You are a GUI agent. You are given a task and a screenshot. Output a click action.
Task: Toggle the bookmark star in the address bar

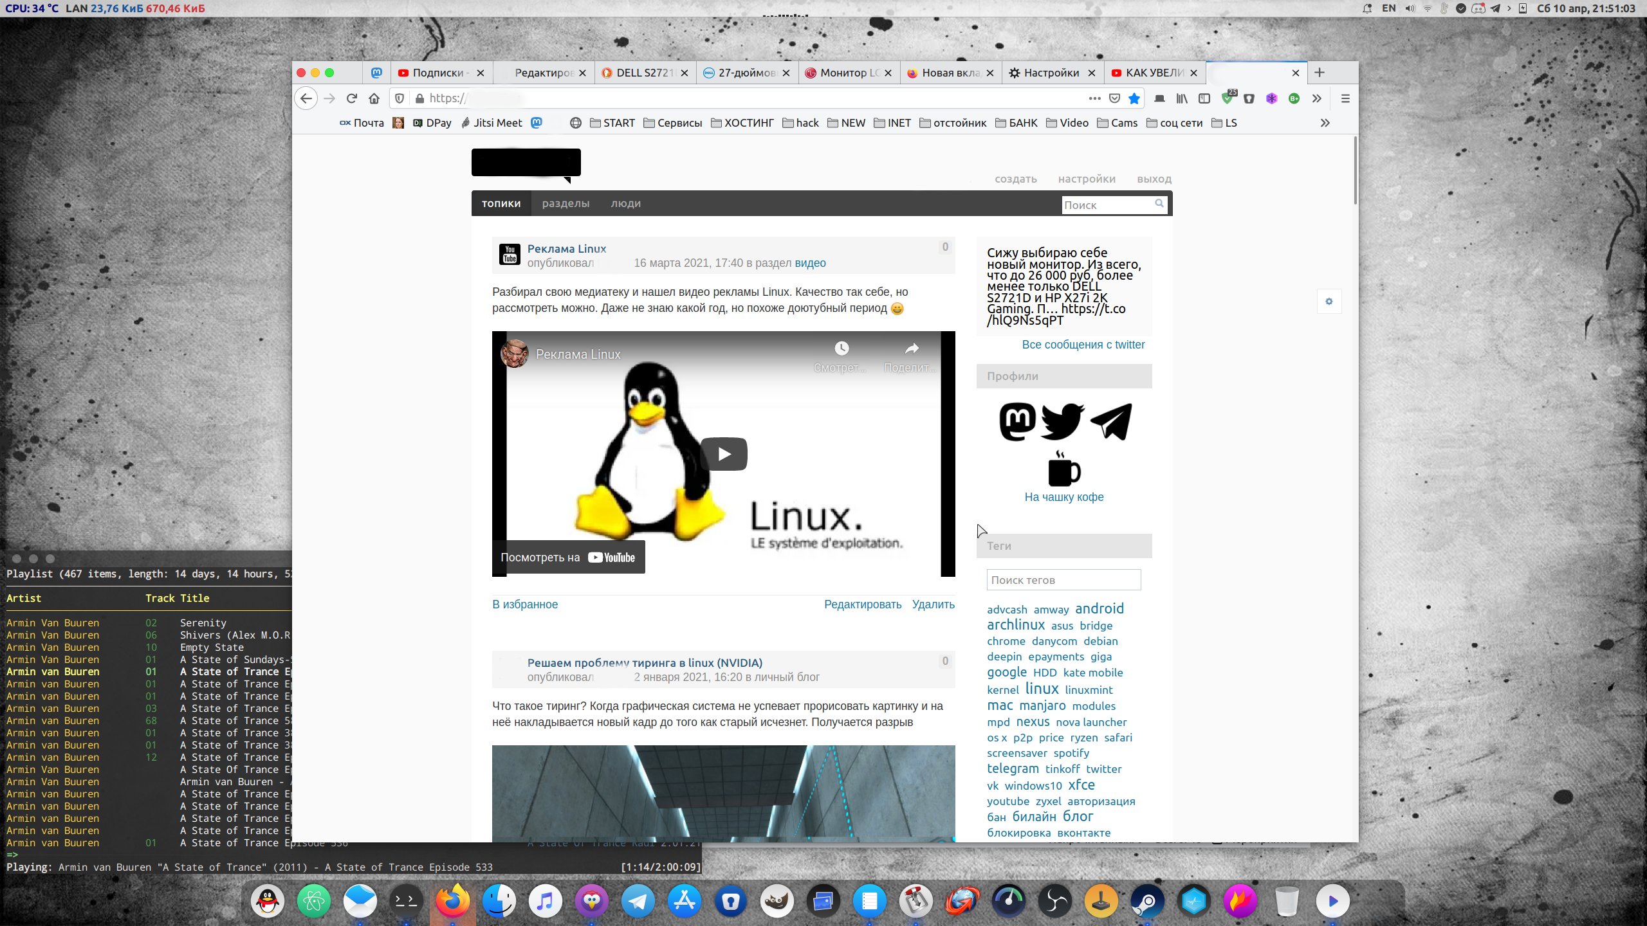click(x=1135, y=99)
